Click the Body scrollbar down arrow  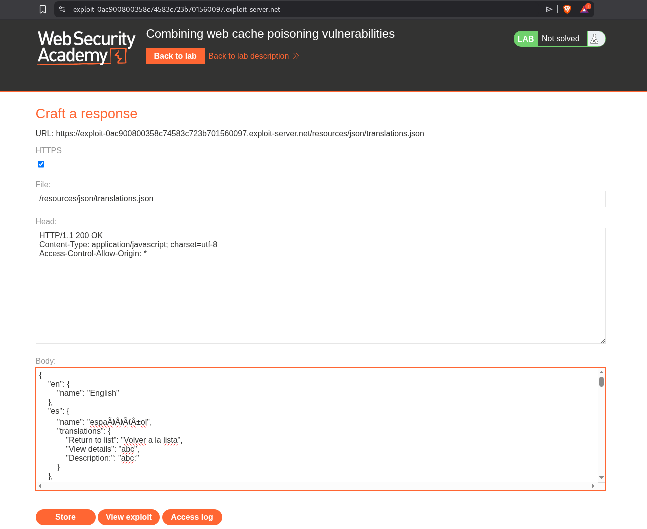point(601,478)
